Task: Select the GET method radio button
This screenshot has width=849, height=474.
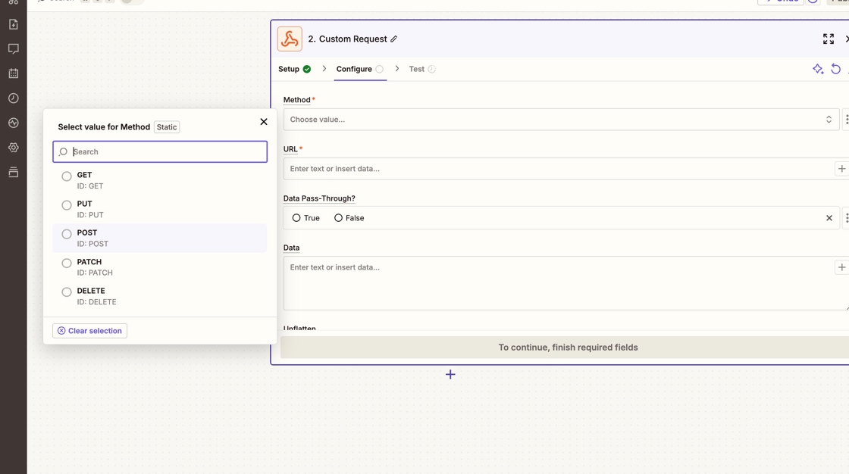Action: tap(67, 176)
